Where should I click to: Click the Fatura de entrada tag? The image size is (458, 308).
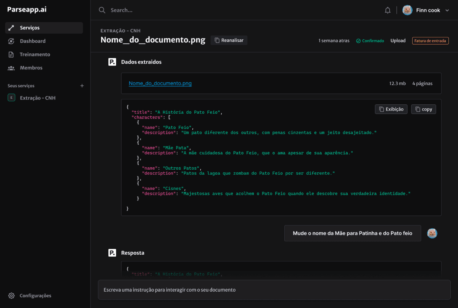pyautogui.click(x=430, y=40)
